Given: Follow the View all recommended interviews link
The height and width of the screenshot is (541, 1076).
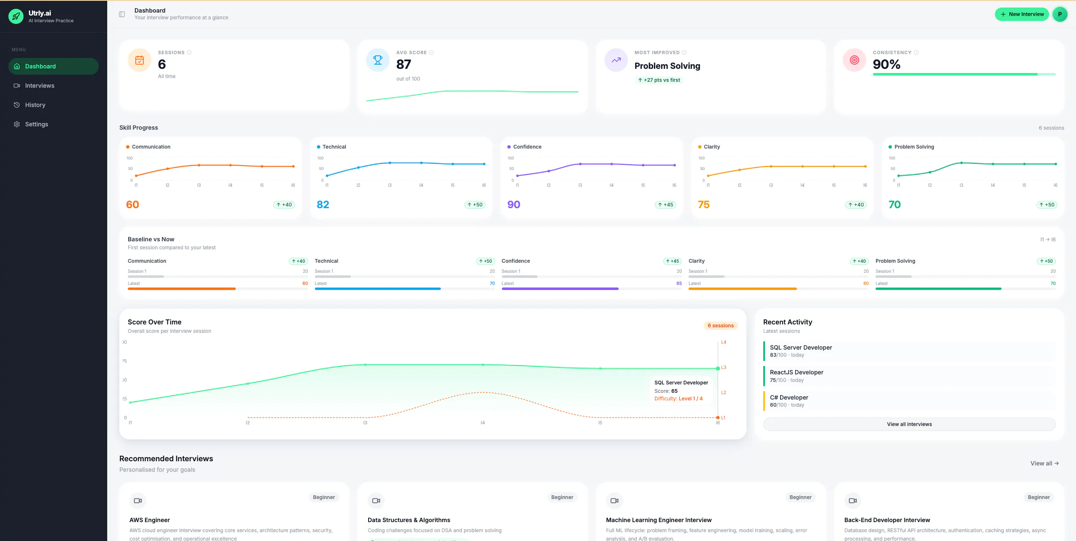Looking at the screenshot, I should click(x=1044, y=463).
